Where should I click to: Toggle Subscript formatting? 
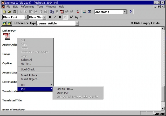76,17
